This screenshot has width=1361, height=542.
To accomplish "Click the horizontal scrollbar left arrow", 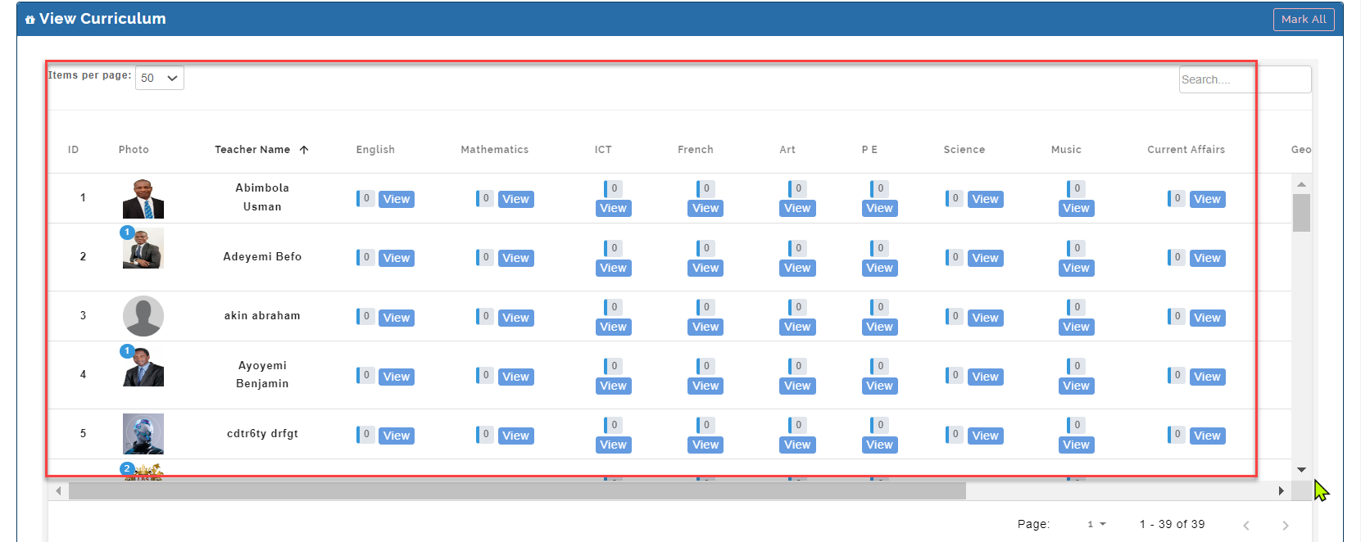I will click(x=58, y=491).
